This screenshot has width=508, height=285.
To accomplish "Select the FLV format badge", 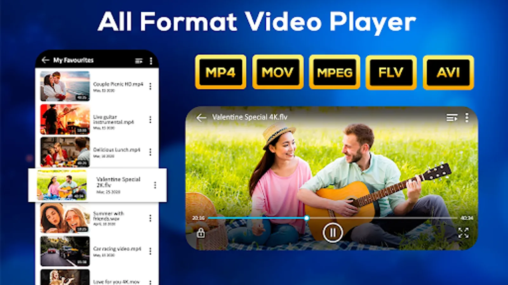I will (x=391, y=72).
